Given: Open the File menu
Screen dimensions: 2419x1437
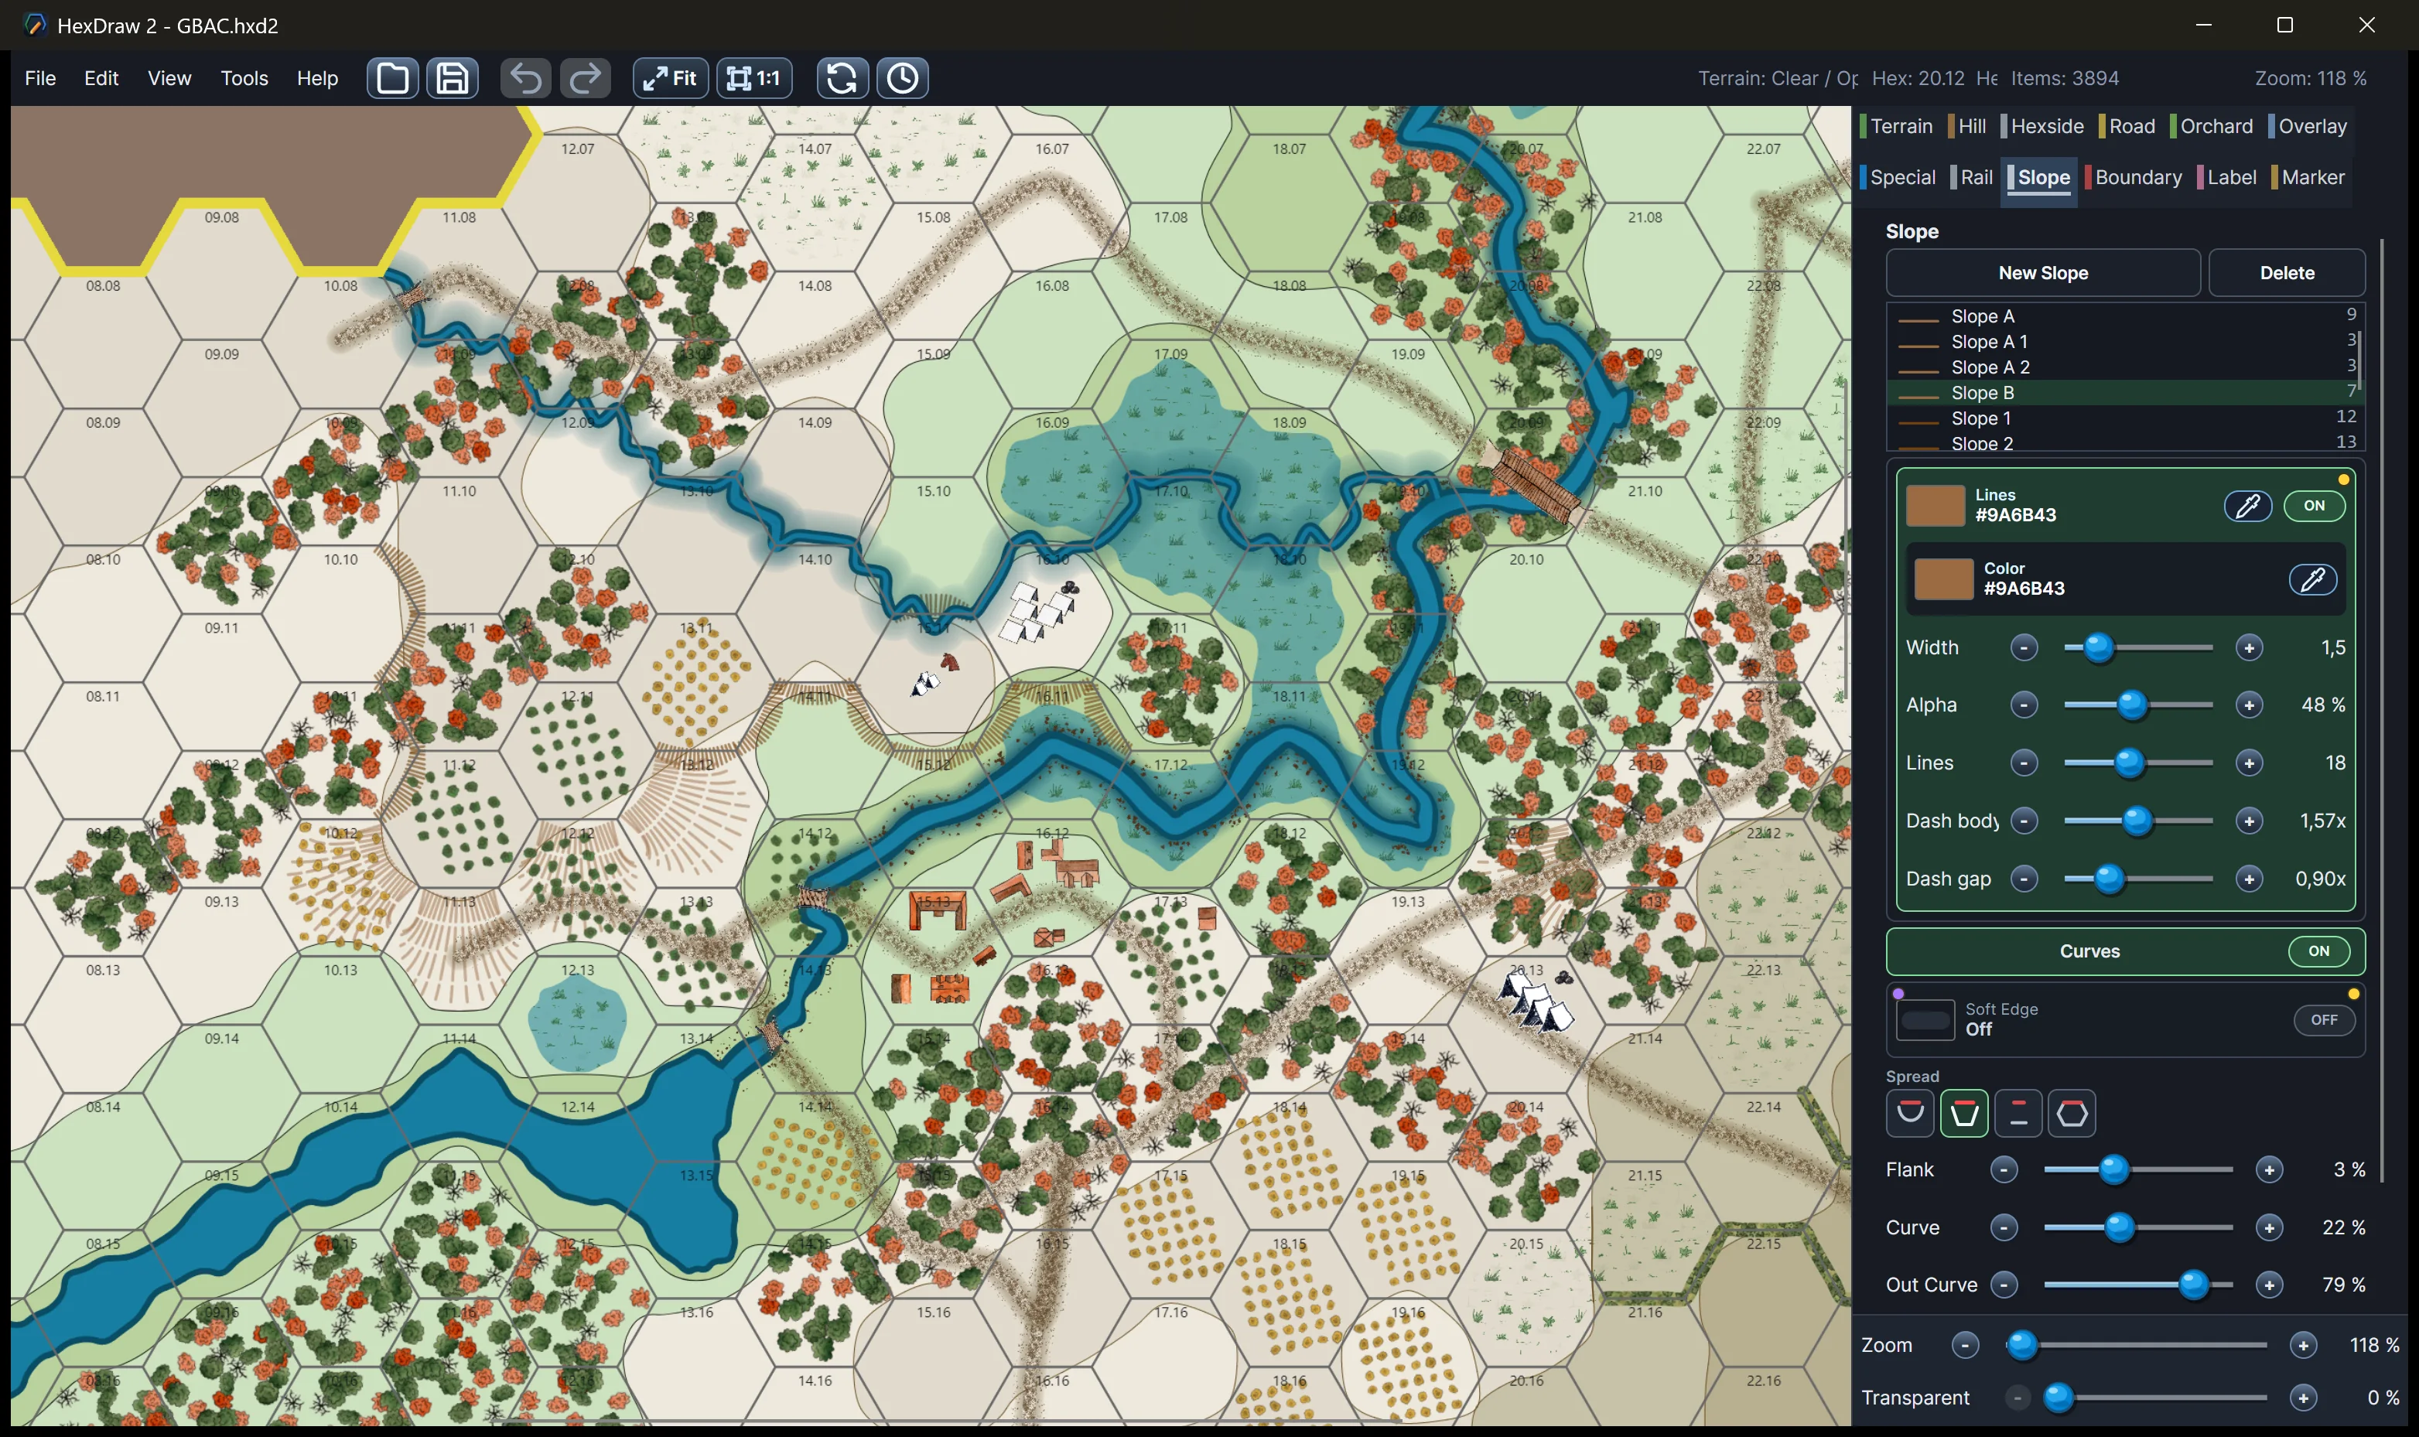Looking at the screenshot, I should (x=39, y=78).
